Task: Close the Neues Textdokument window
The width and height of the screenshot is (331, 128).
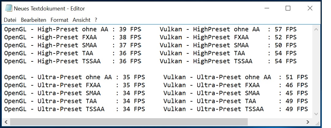Action: (x=310, y=8)
